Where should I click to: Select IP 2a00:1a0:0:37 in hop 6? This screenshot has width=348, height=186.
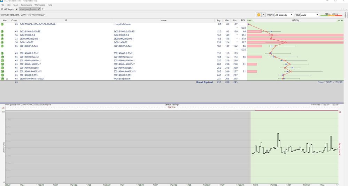point(26,42)
